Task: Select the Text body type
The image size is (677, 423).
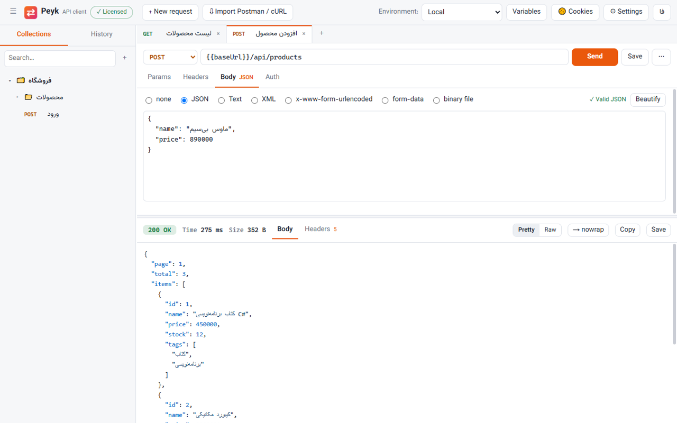Action: (221, 100)
